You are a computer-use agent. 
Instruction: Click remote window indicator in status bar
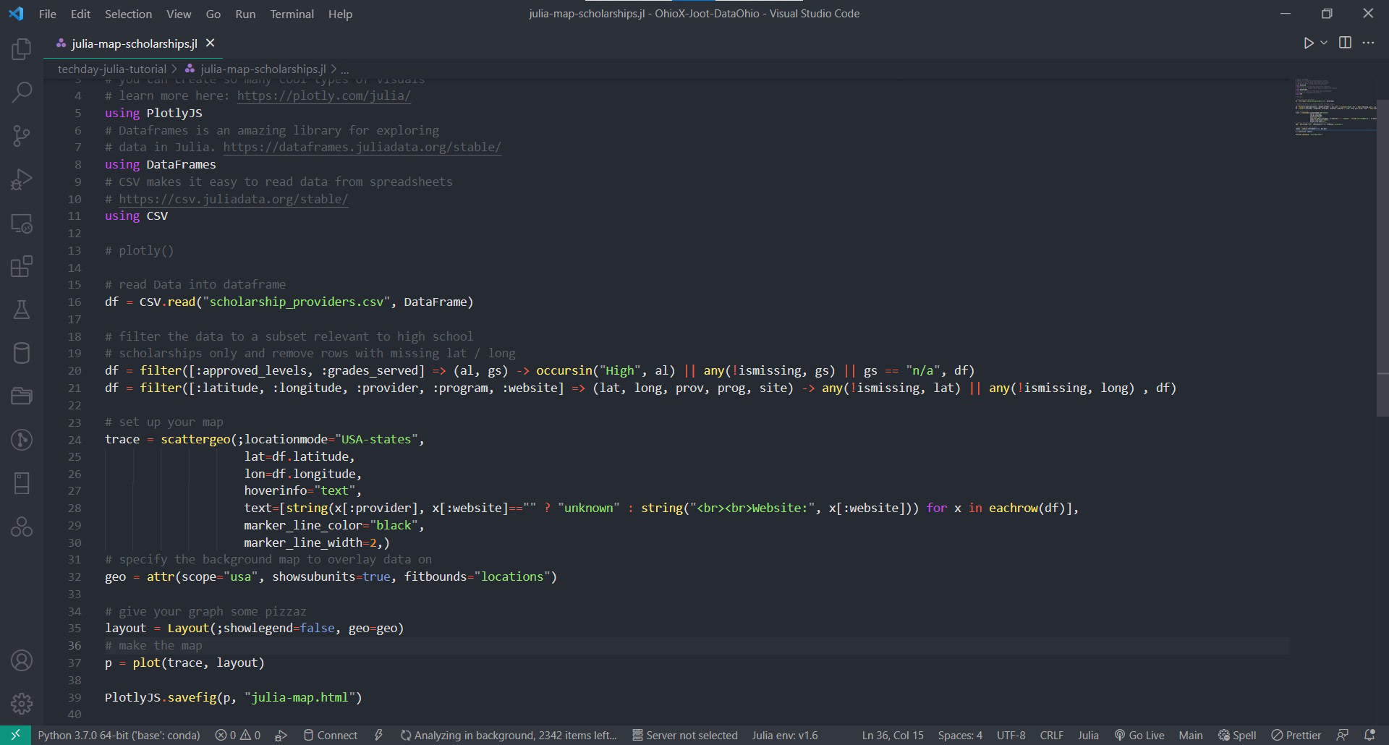tap(15, 735)
